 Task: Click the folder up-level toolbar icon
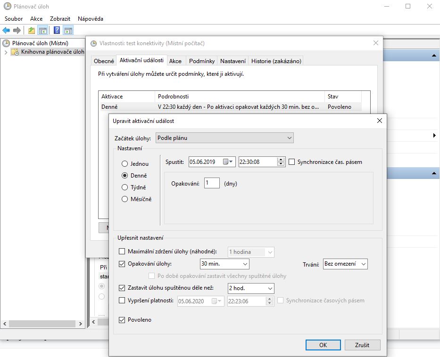[x=31, y=31]
